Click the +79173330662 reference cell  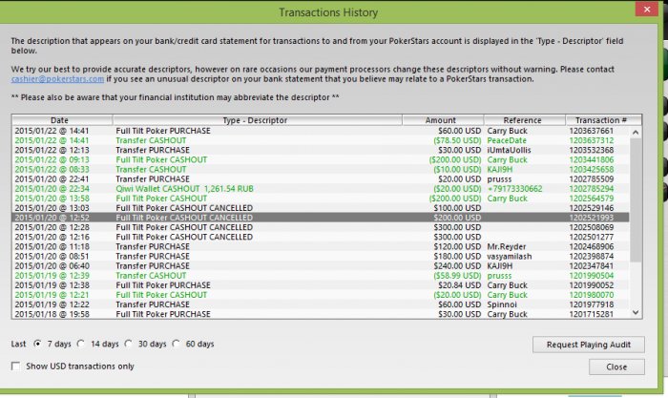coord(514,189)
